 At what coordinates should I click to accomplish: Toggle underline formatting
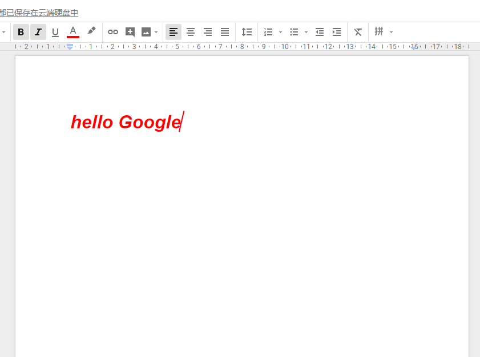click(55, 32)
